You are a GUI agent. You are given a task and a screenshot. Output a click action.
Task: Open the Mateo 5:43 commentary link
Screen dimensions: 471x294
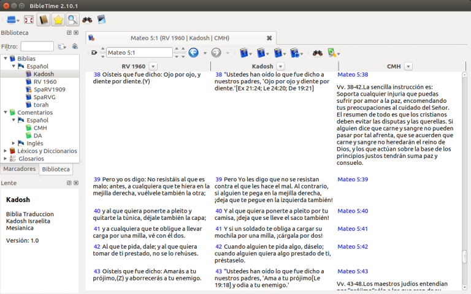point(353,271)
